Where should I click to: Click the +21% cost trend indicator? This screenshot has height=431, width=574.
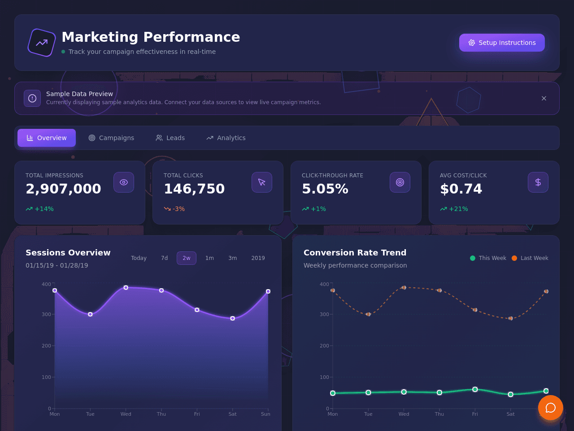(454, 209)
